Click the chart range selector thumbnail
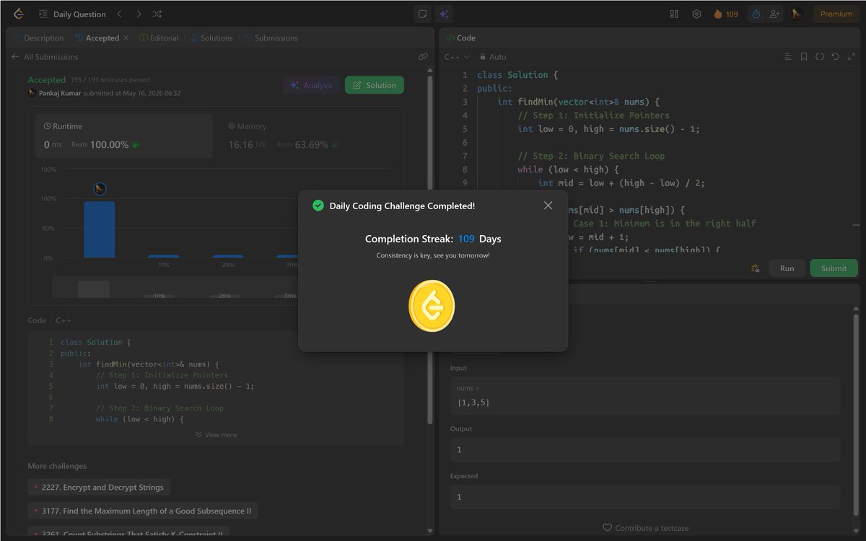Screen dimensions: 866x541 (x=94, y=289)
